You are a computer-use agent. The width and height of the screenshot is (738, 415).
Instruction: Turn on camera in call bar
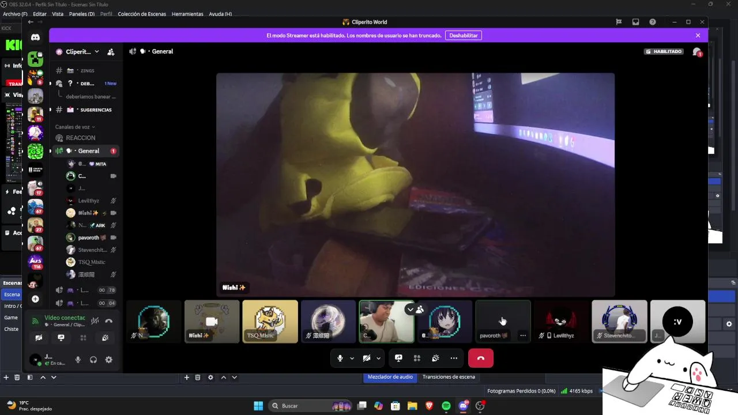pos(367,358)
